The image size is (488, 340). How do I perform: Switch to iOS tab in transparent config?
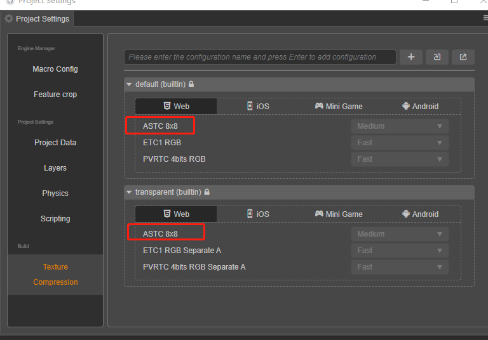click(258, 214)
